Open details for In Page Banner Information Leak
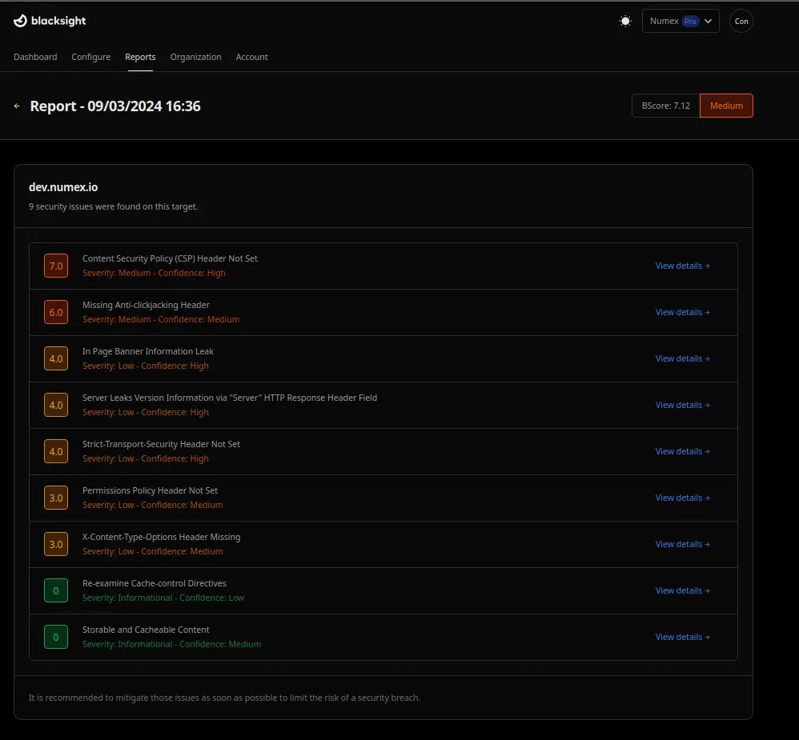 (x=682, y=358)
